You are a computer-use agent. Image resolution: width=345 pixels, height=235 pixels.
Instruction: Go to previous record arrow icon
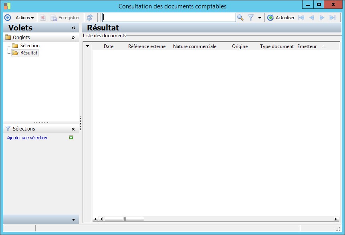coord(312,18)
